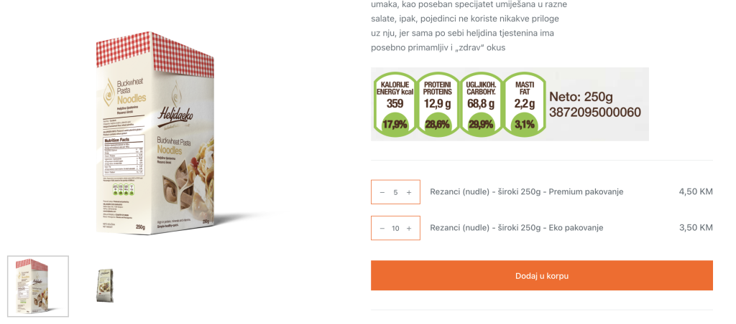Open the main Buckwheat Pasta Noodles product image
The width and height of the screenshot is (736, 324).
coord(155,133)
